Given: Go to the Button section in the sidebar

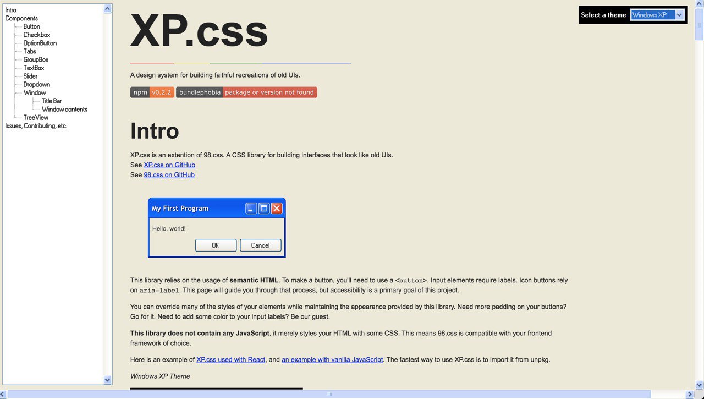Looking at the screenshot, I should 31,26.
